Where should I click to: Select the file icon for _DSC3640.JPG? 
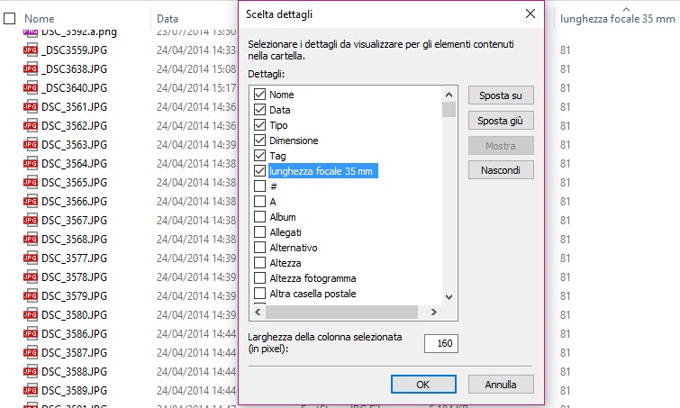click(x=31, y=88)
